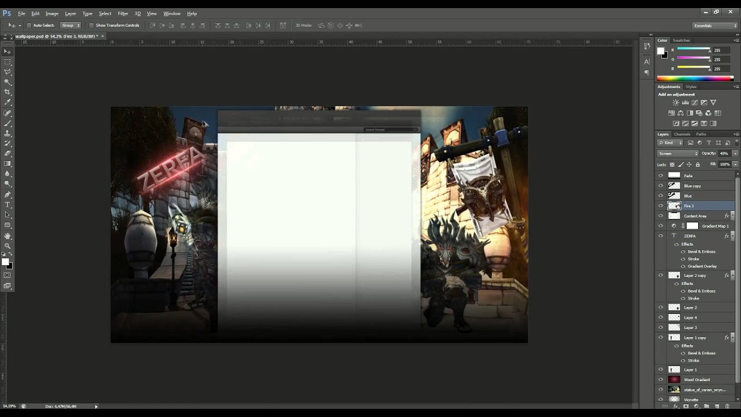Open the Essentials workspace dropdown
This screenshot has height=417, width=741.
(716, 25)
